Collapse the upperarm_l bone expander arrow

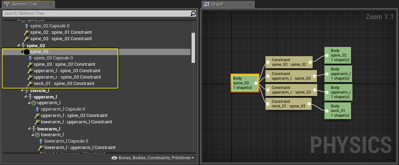pos(26,97)
